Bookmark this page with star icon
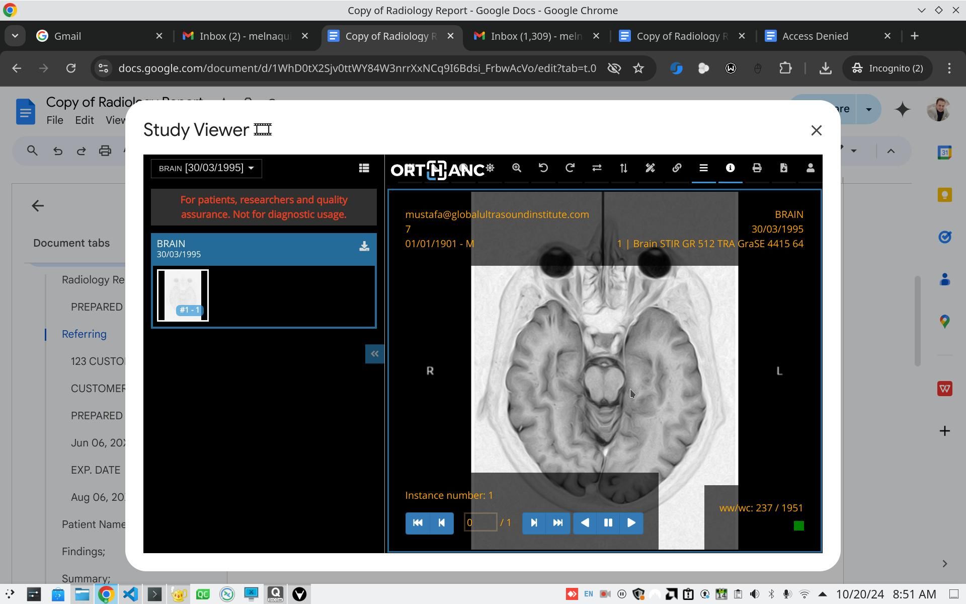Viewport: 966px width, 604px height. click(638, 68)
